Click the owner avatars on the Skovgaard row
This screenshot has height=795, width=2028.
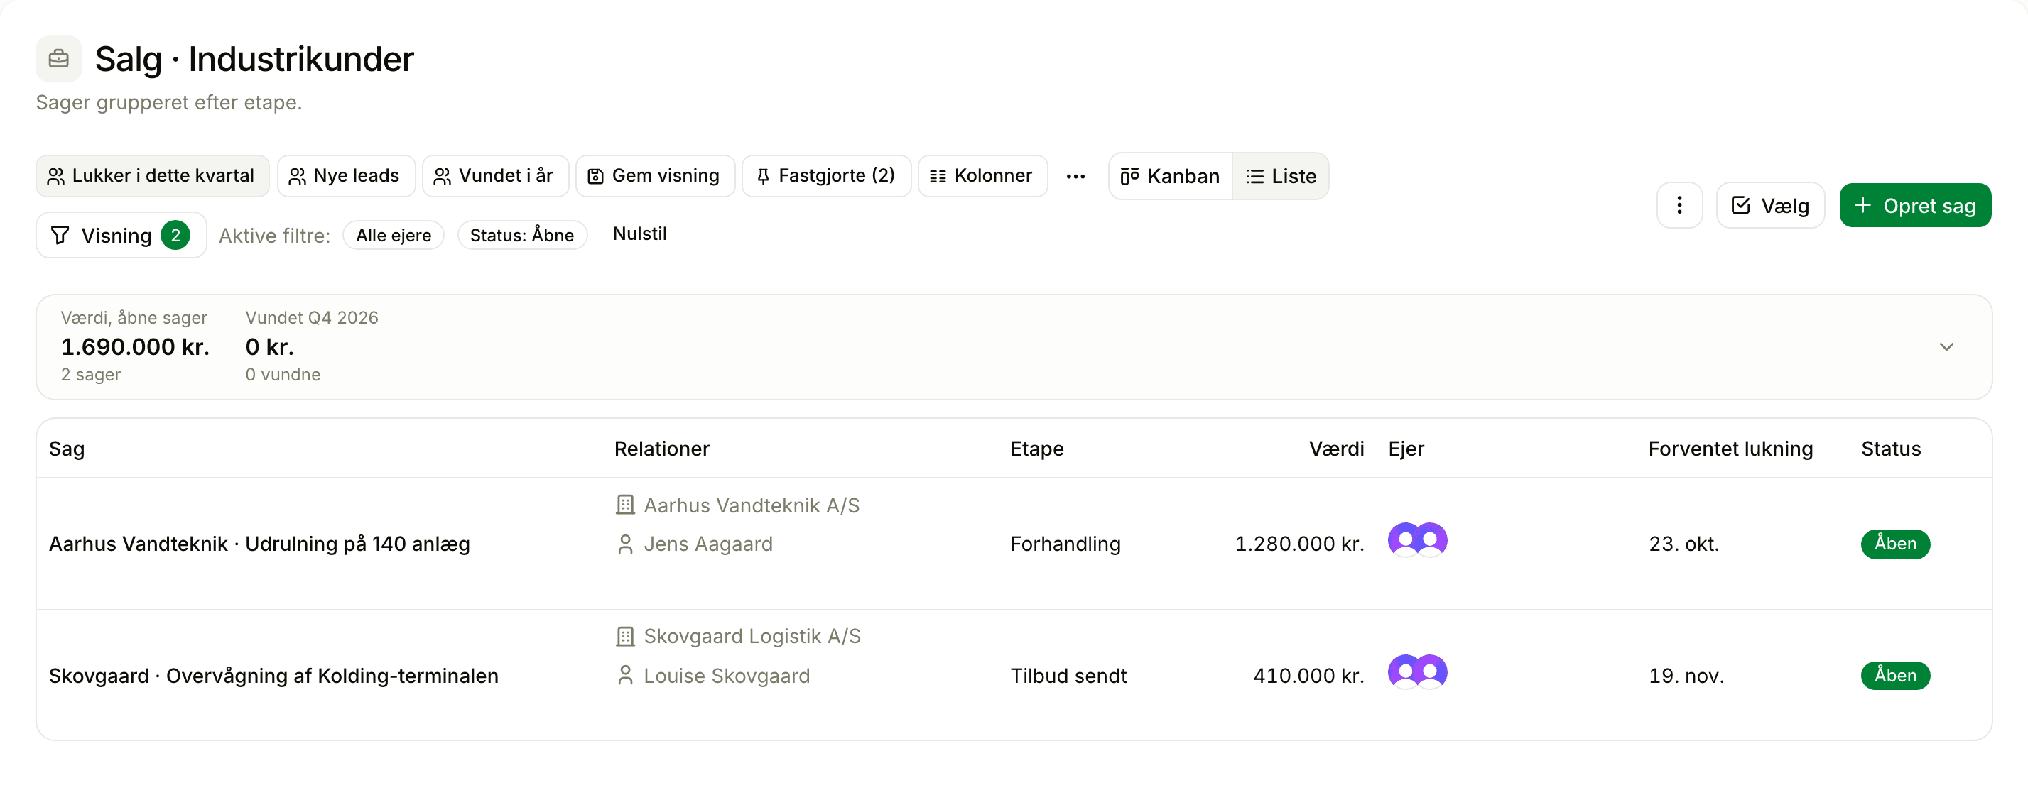pyautogui.click(x=1417, y=672)
